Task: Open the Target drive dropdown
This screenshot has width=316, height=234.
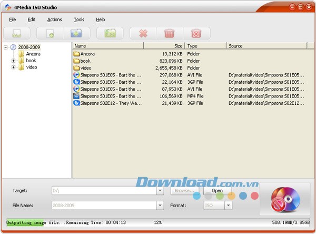Action: click(x=160, y=191)
